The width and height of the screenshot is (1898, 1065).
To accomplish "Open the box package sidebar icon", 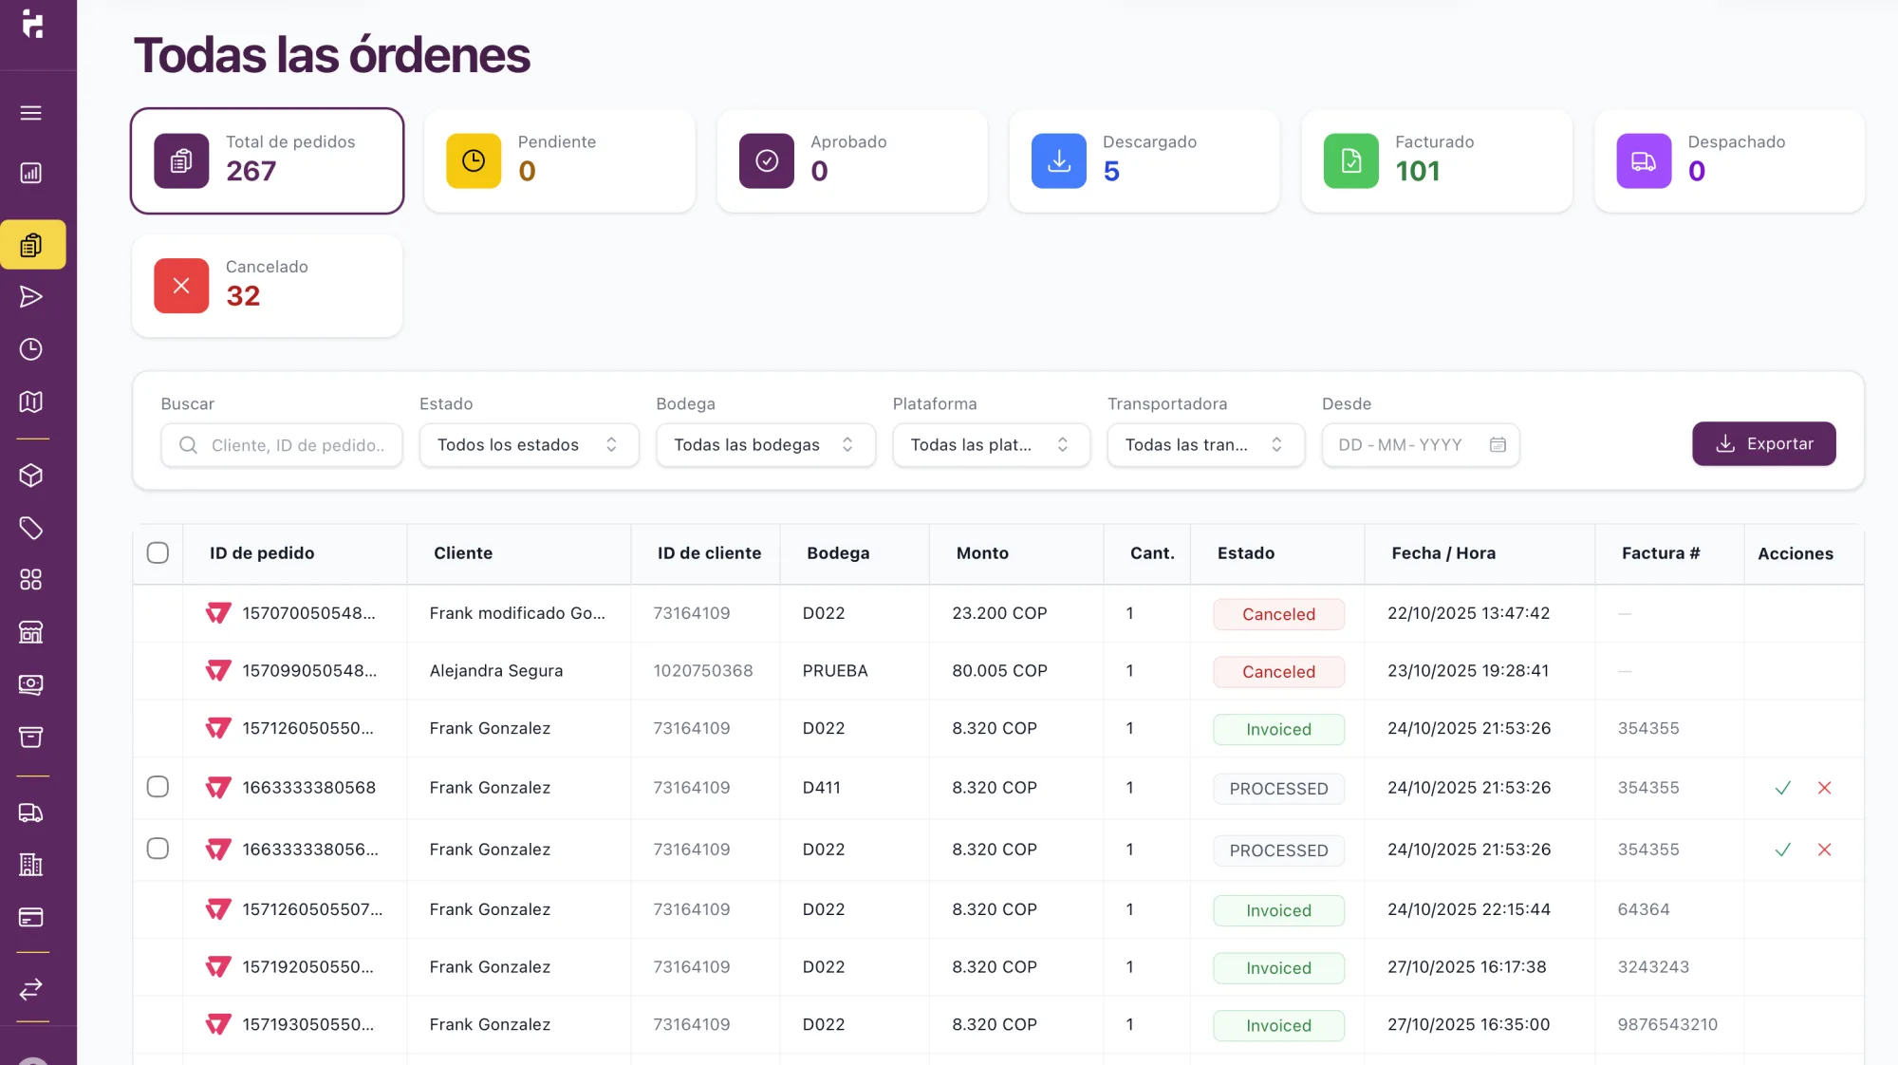I will coord(31,475).
